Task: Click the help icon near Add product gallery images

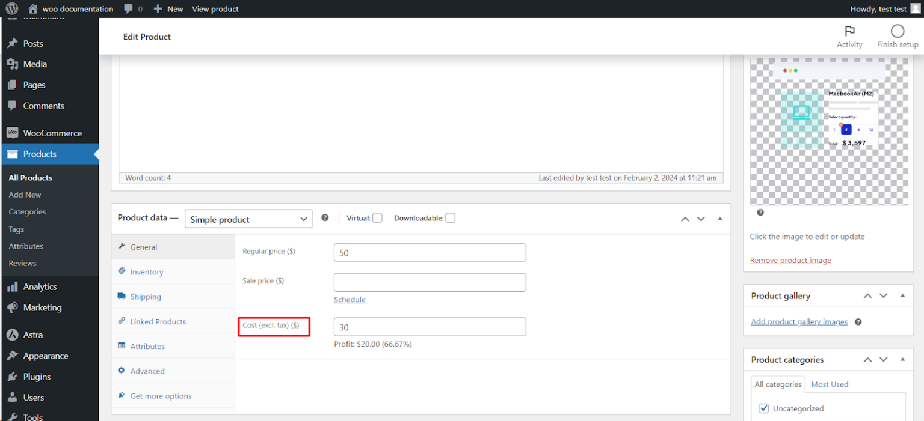Action: (x=858, y=321)
